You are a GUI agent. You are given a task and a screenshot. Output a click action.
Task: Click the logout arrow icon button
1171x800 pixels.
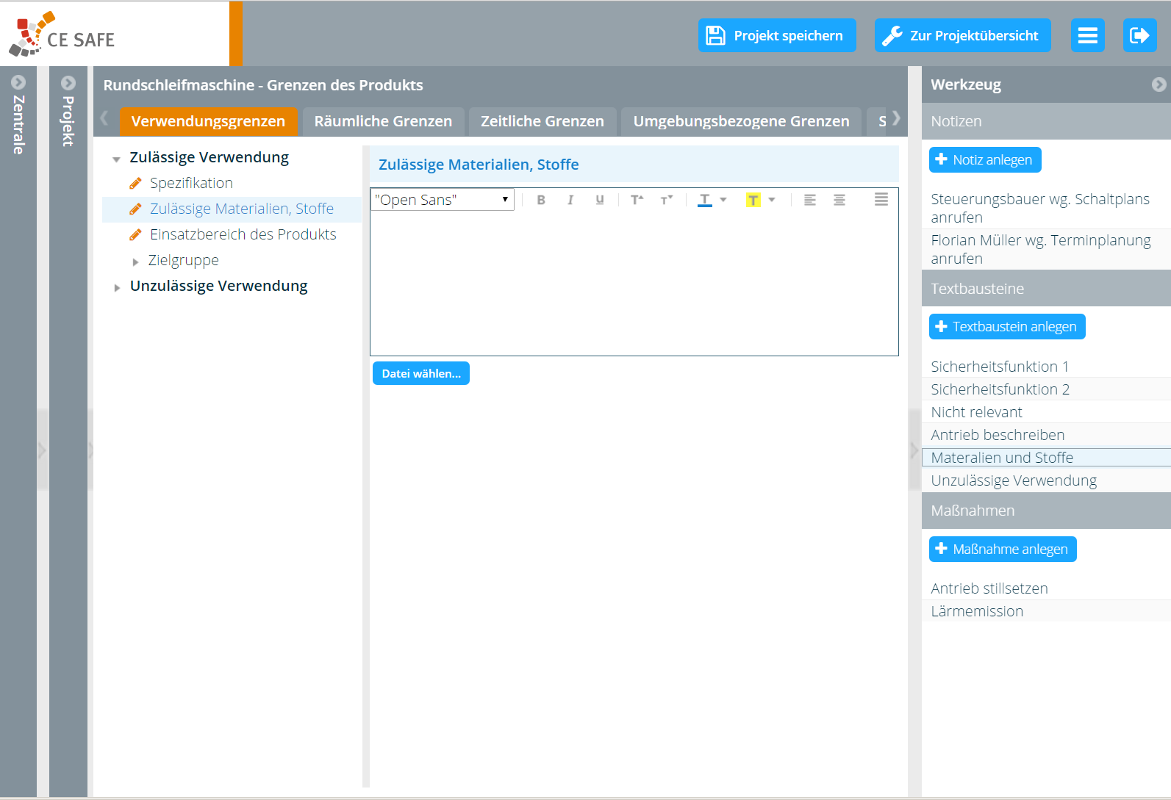pyautogui.click(x=1139, y=35)
